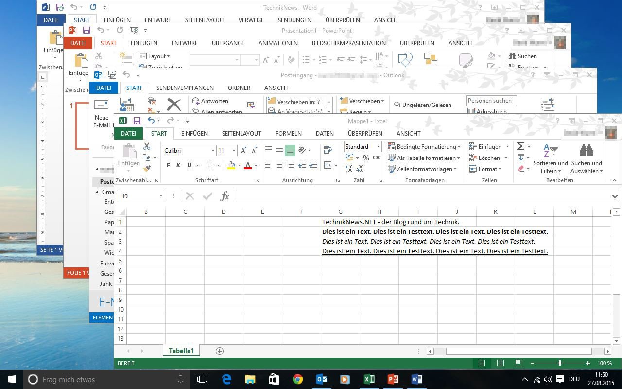Image resolution: width=622 pixels, height=389 pixels.
Task: Add a decimal place in Zahl group
Action: (349, 169)
